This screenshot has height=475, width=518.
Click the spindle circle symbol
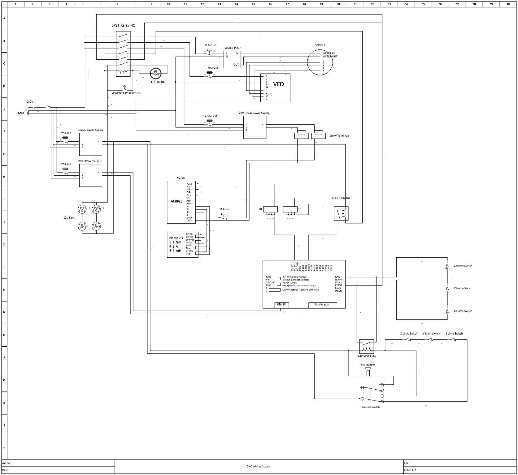pyautogui.click(x=320, y=62)
